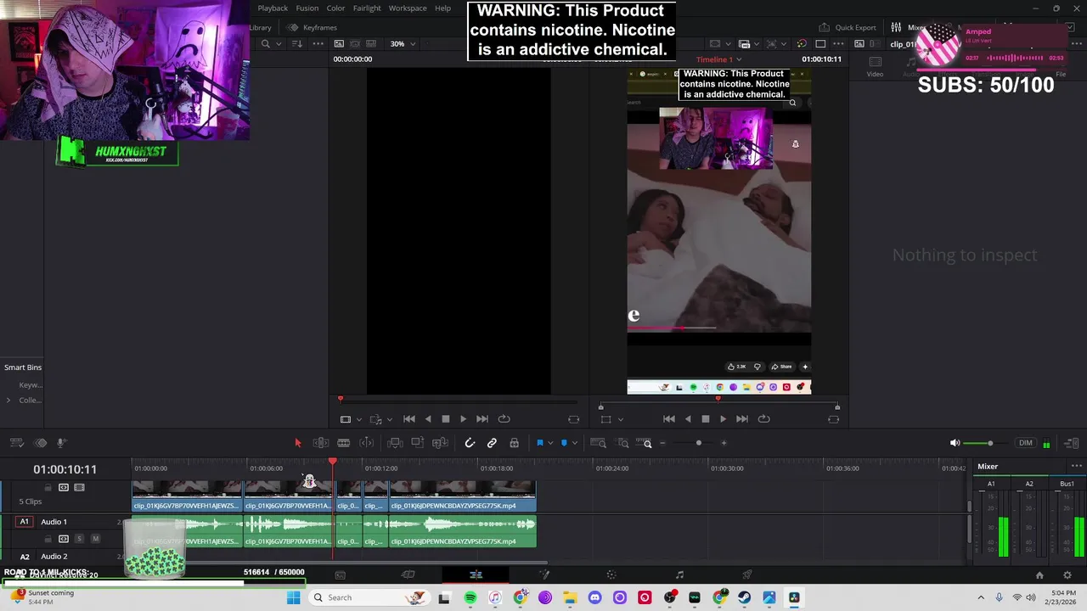Click the media pool search magnifier
Image resolution: width=1087 pixels, height=611 pixels.
(266, 44)
